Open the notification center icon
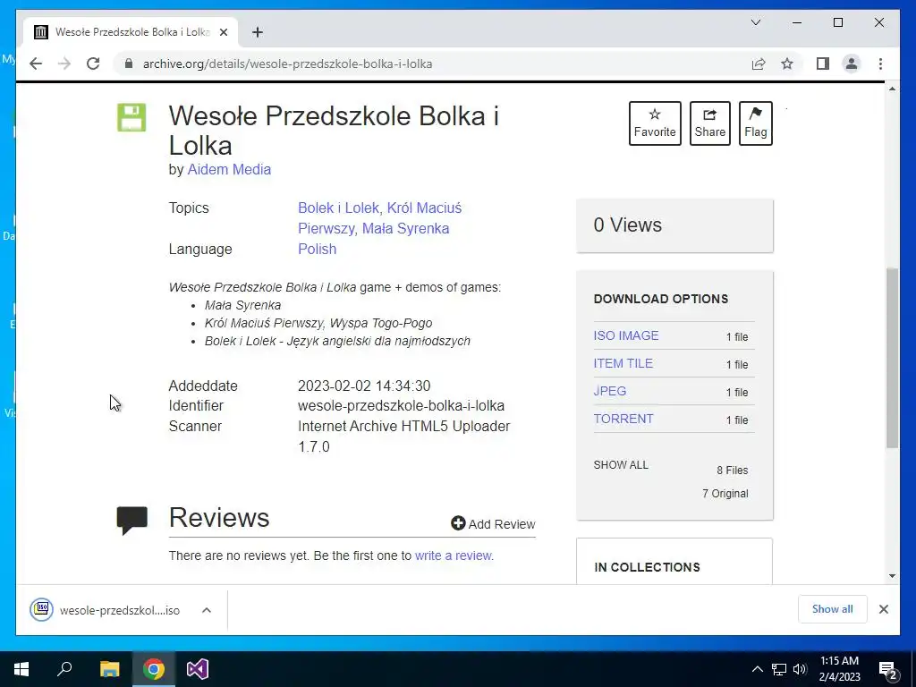The image size is (916, 687). [x=888, y=670]
